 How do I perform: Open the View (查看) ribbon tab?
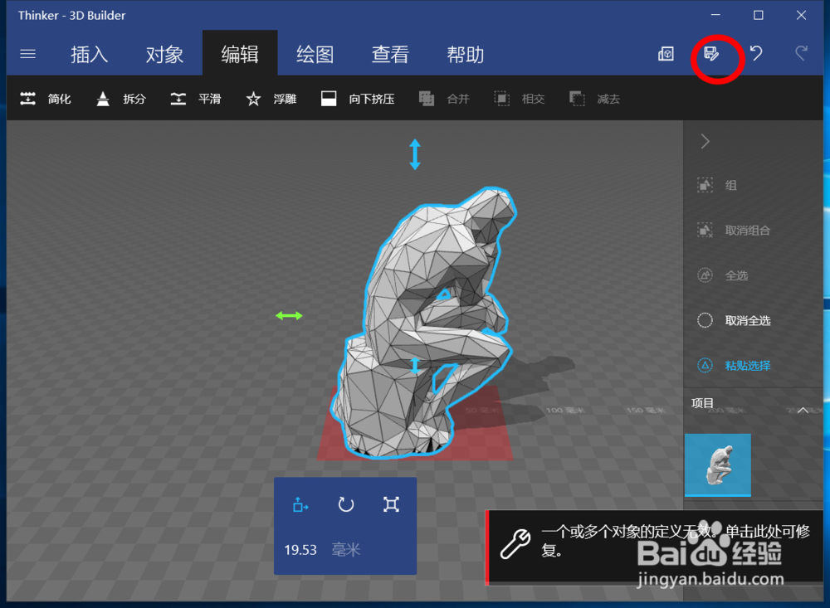(390, 54)
